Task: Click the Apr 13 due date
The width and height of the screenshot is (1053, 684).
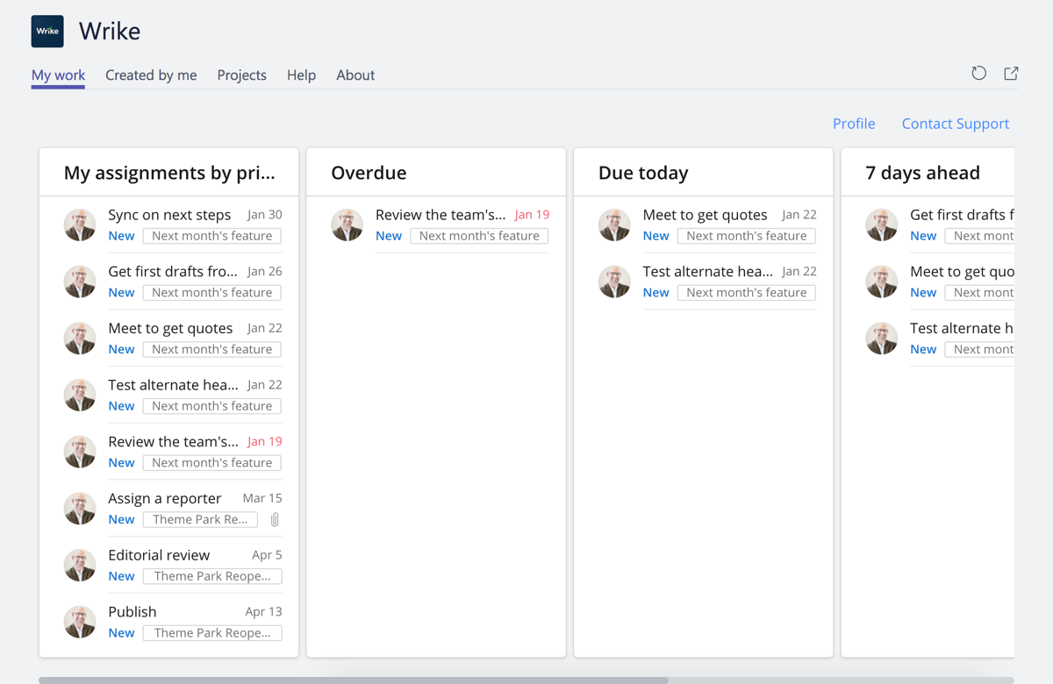Action: tap(263, 612)
